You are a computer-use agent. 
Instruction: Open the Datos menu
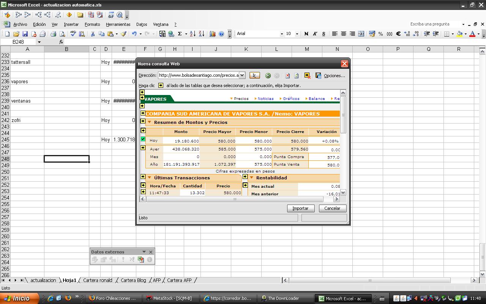[142, 24]
